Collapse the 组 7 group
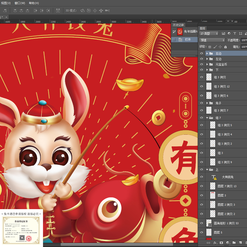 (x=207, y=118)
